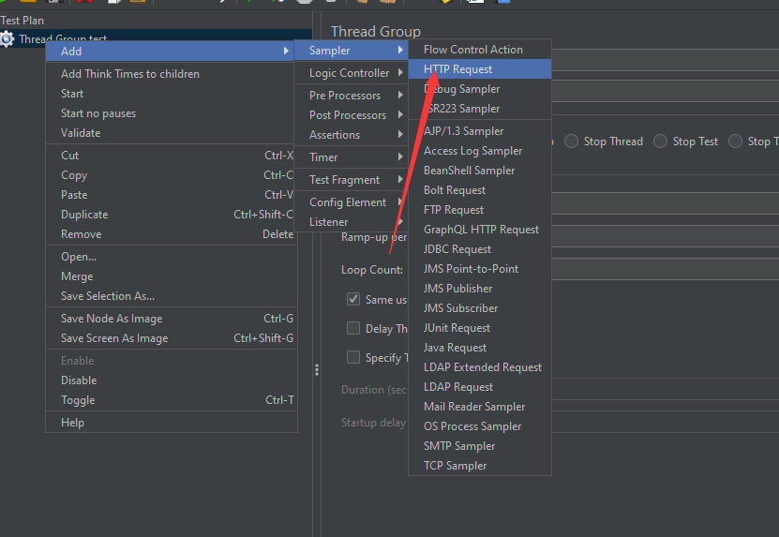Click the Thread Group gear icon in tree
779x537 pixels.
coord(7,38)
